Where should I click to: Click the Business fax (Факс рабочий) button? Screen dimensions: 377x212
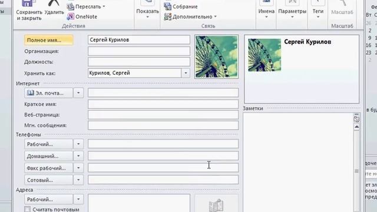click(48, 168)
